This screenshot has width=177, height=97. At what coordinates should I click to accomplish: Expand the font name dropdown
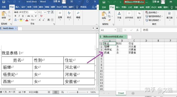tap(35, 12)
